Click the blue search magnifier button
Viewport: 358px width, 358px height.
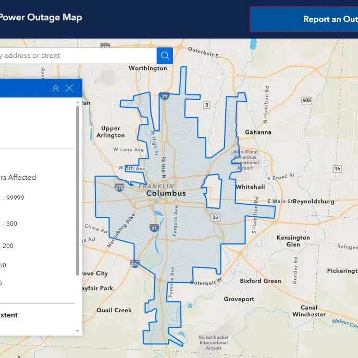(165, 55)
